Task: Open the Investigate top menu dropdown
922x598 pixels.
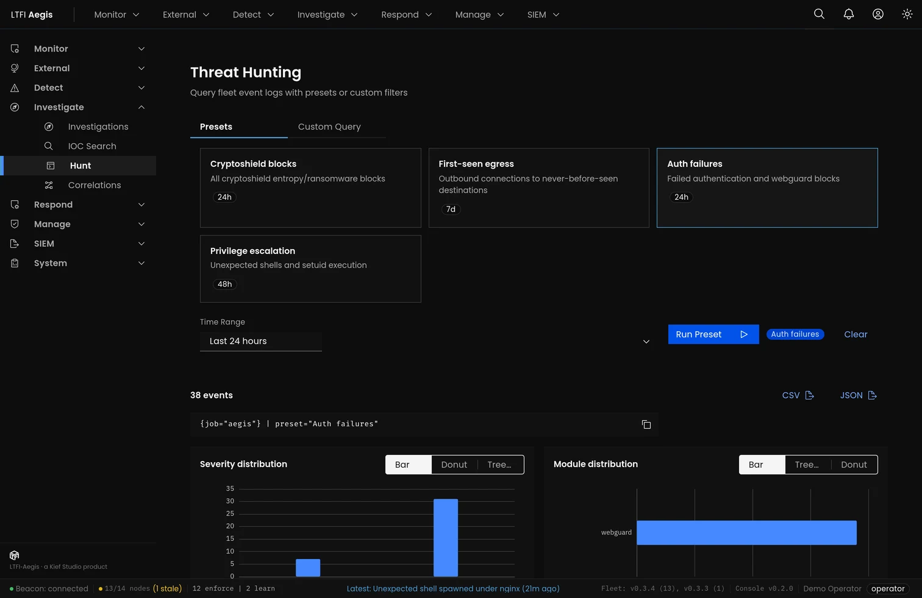Action: (x=327, y=15)
